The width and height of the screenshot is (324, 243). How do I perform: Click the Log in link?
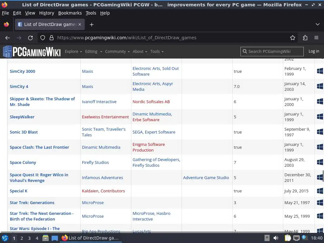(314, 51)
